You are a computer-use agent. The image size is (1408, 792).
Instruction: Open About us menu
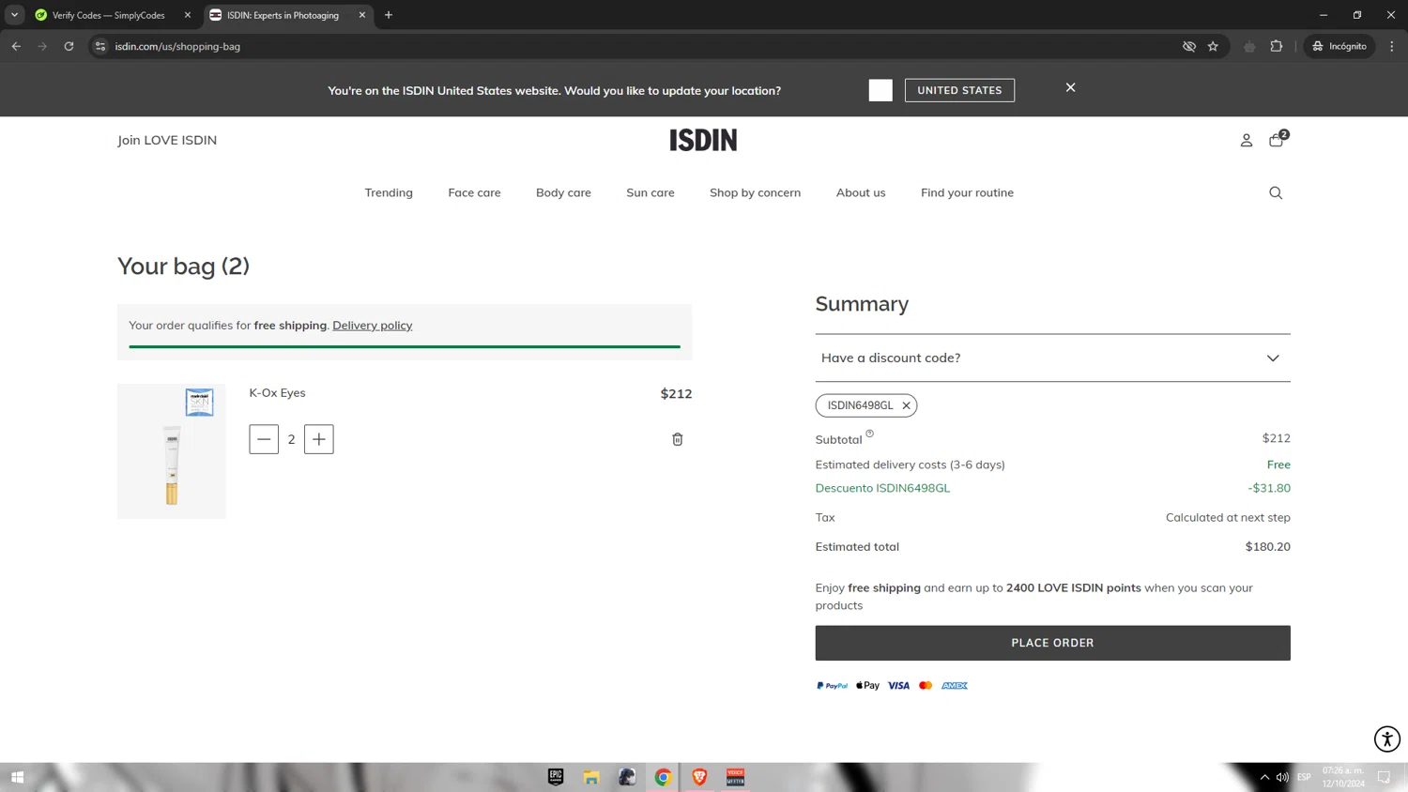coord(861,192)
